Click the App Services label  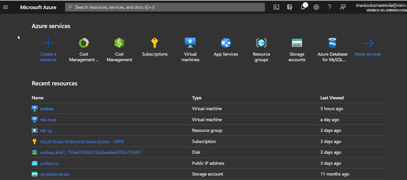226,54
